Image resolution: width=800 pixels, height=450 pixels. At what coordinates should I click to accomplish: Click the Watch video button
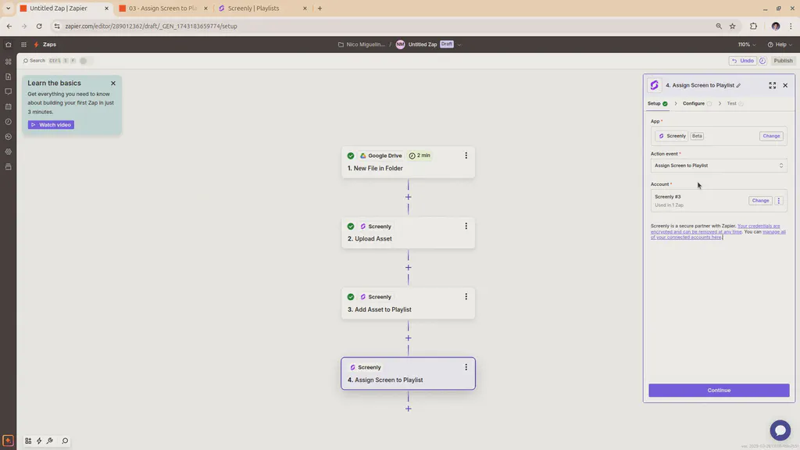click(x=50, y=124)
